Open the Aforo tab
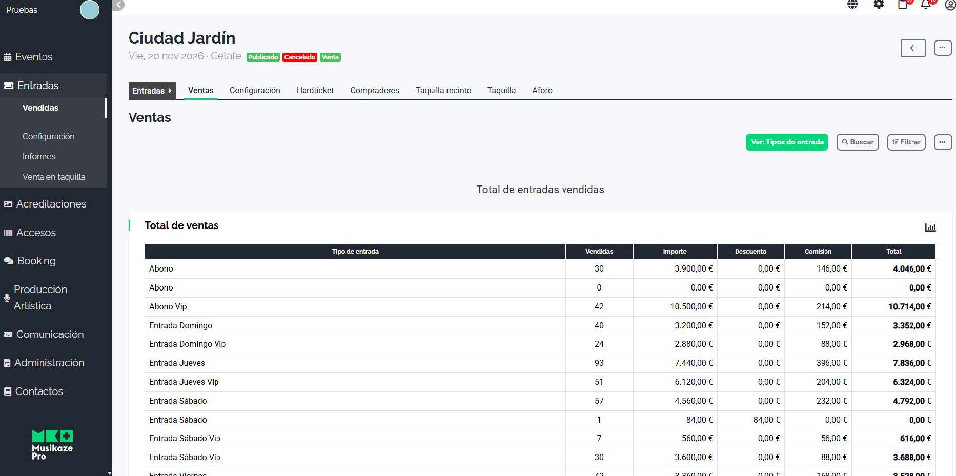Screen dimensions: 956x476 pyautogui.click(x=542, y=90)
